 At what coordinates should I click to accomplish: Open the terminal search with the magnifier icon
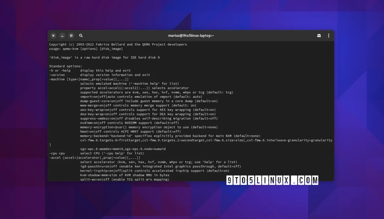(x=81, y=36)
